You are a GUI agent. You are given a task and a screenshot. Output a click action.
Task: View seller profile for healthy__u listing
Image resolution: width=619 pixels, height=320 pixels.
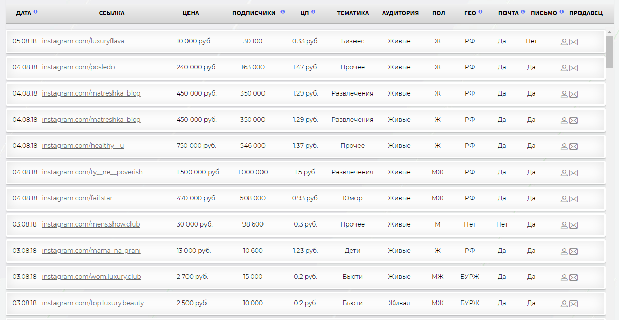[x=564, y=146]
